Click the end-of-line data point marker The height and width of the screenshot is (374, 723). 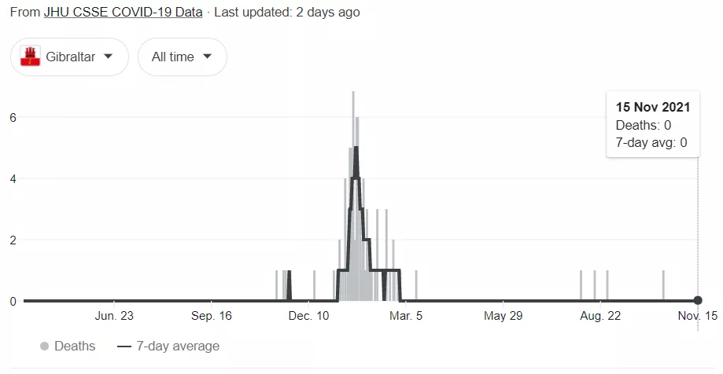[698, 300]
